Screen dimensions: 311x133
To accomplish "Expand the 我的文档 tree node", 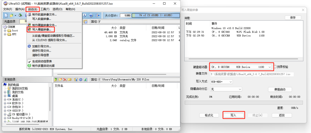I will (5, 92).
